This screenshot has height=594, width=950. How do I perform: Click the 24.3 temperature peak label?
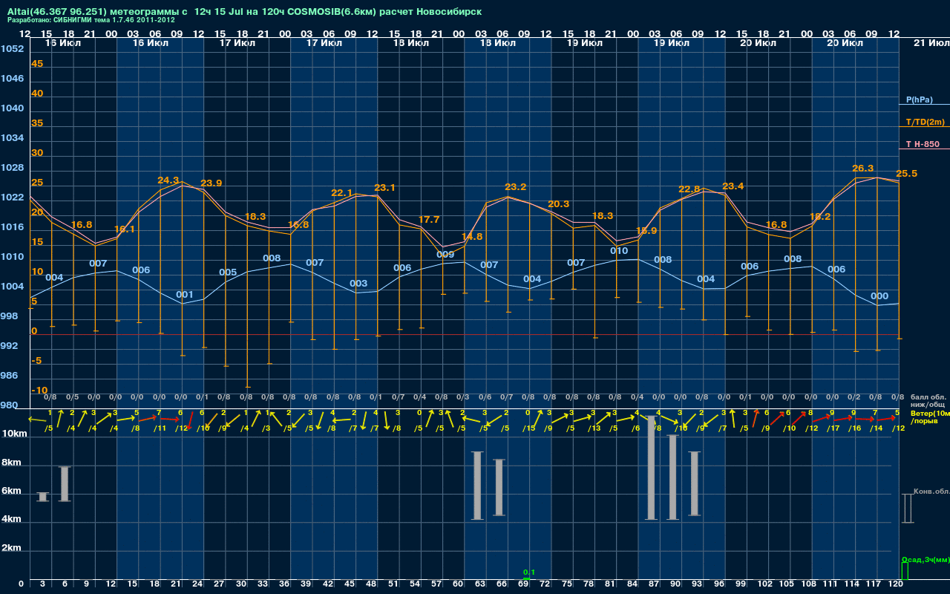pyautogui.click(x=168, y=180)
